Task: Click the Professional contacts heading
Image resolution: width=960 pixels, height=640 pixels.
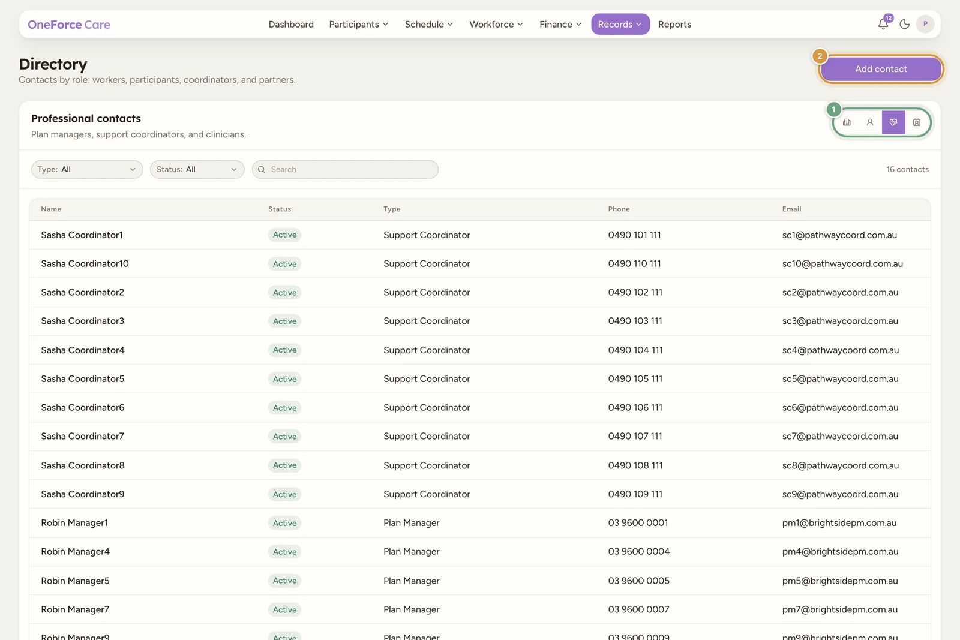Action: pyautogui.click(x=86, y=119)
